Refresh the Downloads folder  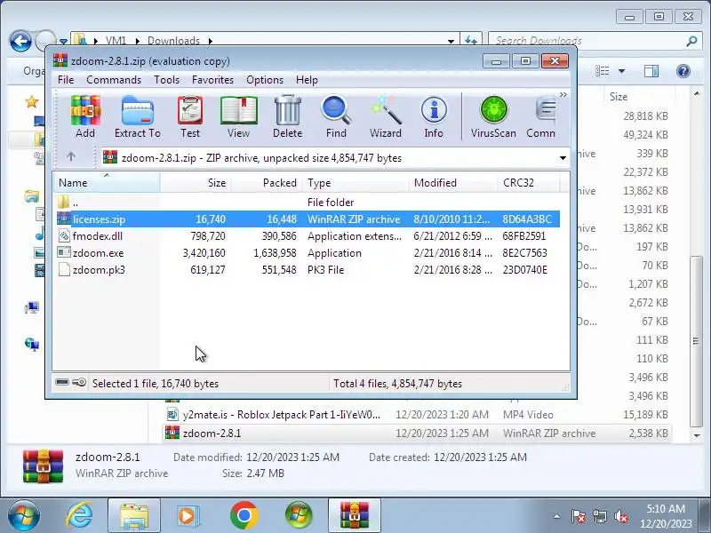pyautogui.click(x=471, y=41)
